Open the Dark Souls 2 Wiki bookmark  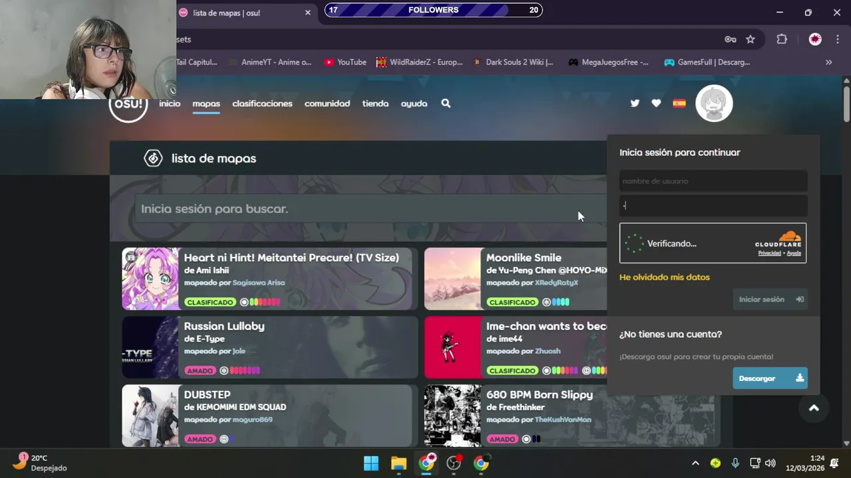(x=512, y=62)
